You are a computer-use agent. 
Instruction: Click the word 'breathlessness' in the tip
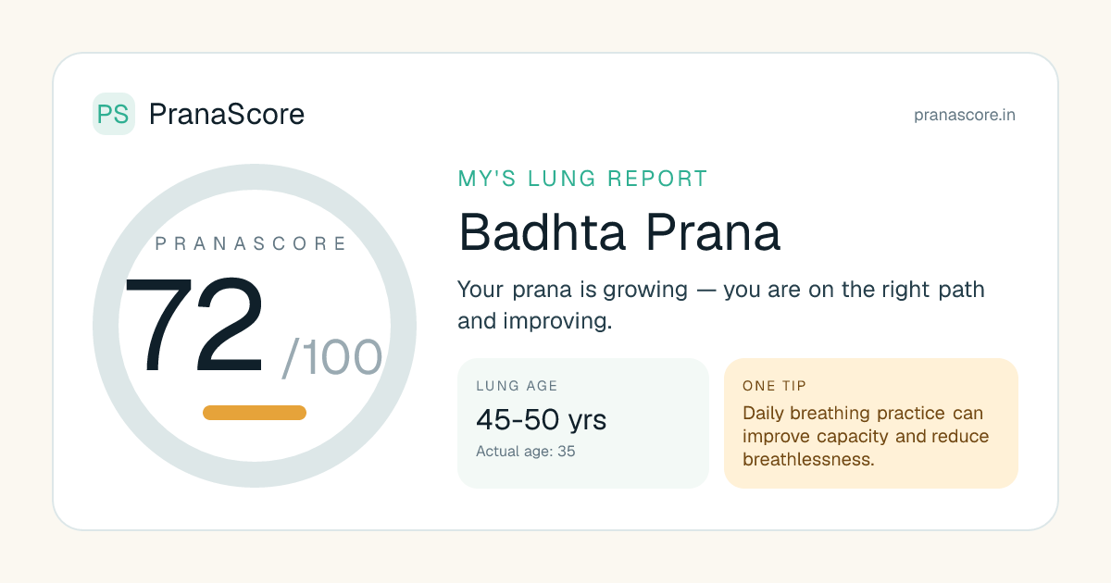click(806, 460)
